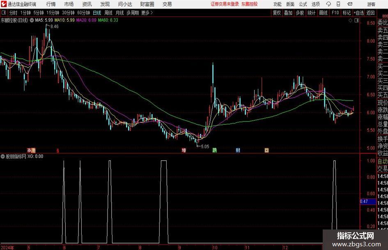The height and width of the screenshot is (250, 388).
Task: Open the 行情 menu
Action: point(51,4)
